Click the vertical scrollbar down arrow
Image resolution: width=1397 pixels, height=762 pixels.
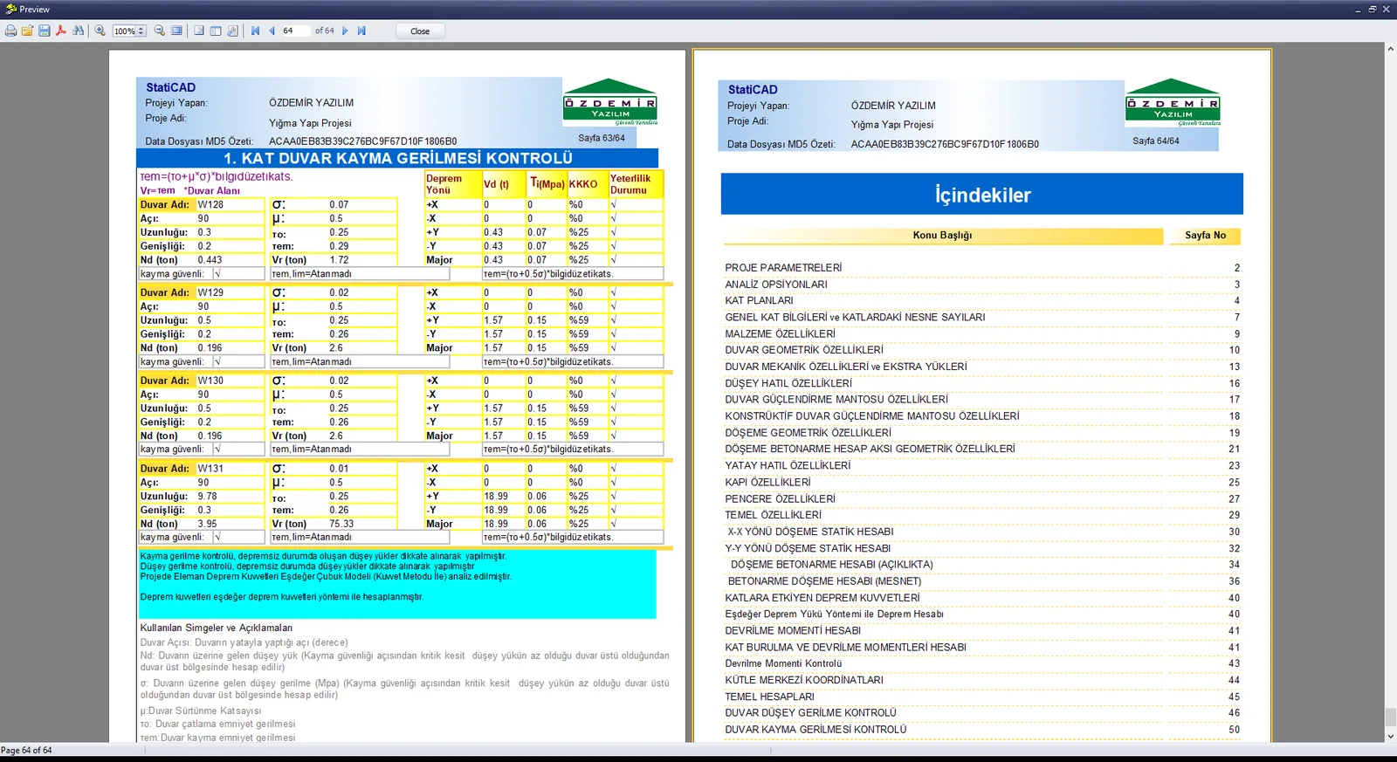1390,737
